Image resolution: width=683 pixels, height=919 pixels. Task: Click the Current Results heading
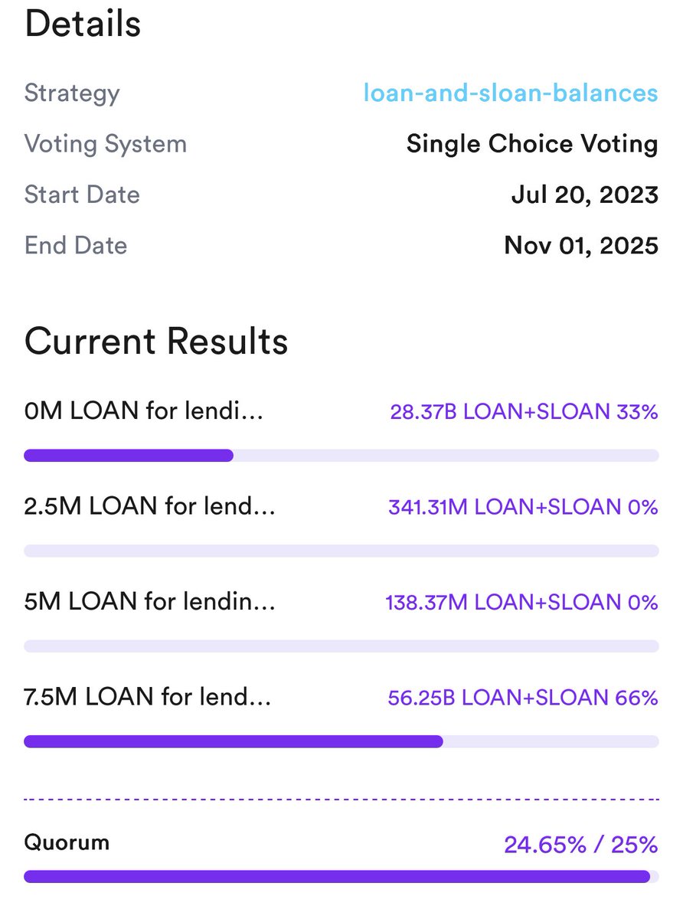pyautogui.click(x=156, y=342)
